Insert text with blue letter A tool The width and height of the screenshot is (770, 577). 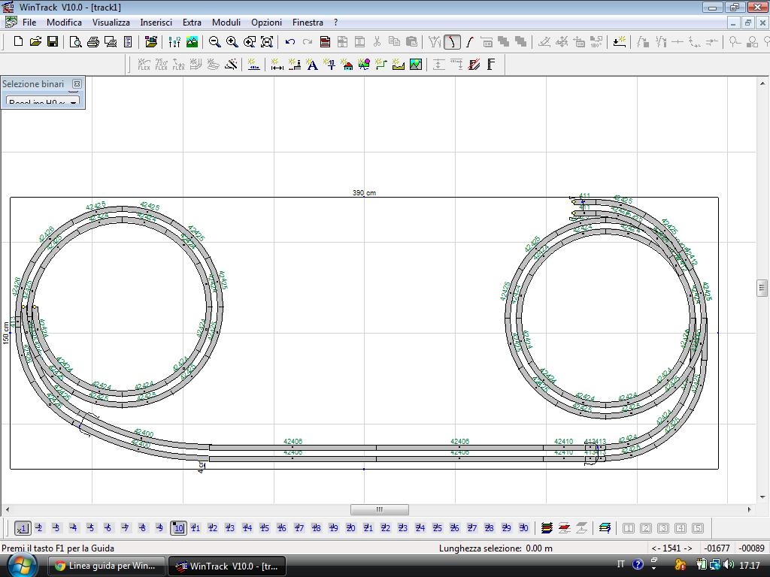click(x=312, y=65)
